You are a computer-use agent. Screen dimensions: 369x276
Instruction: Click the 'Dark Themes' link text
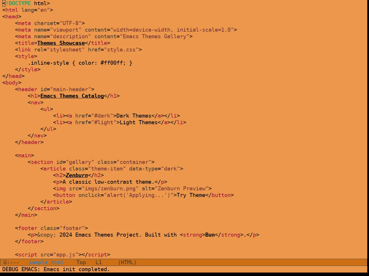[134, 116]
